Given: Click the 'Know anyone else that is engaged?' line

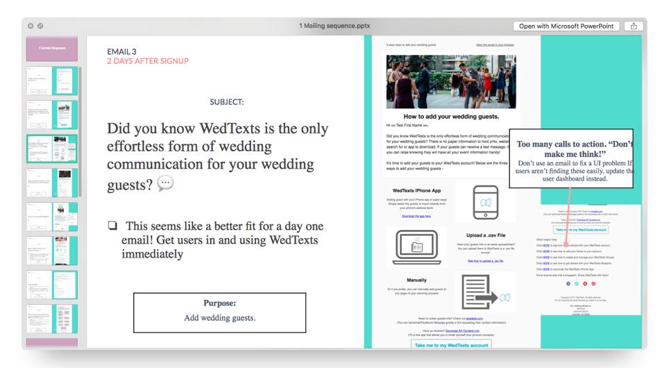Looking at the screenshot, I should (572, 276).
